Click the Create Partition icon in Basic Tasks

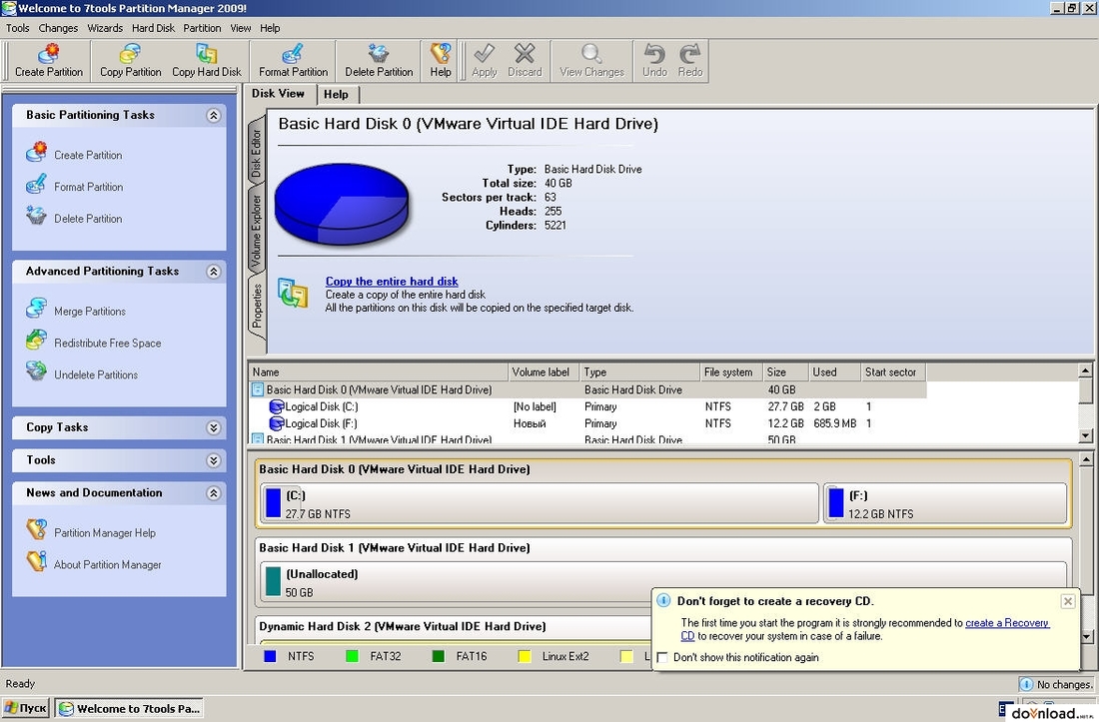click(36, 152)
